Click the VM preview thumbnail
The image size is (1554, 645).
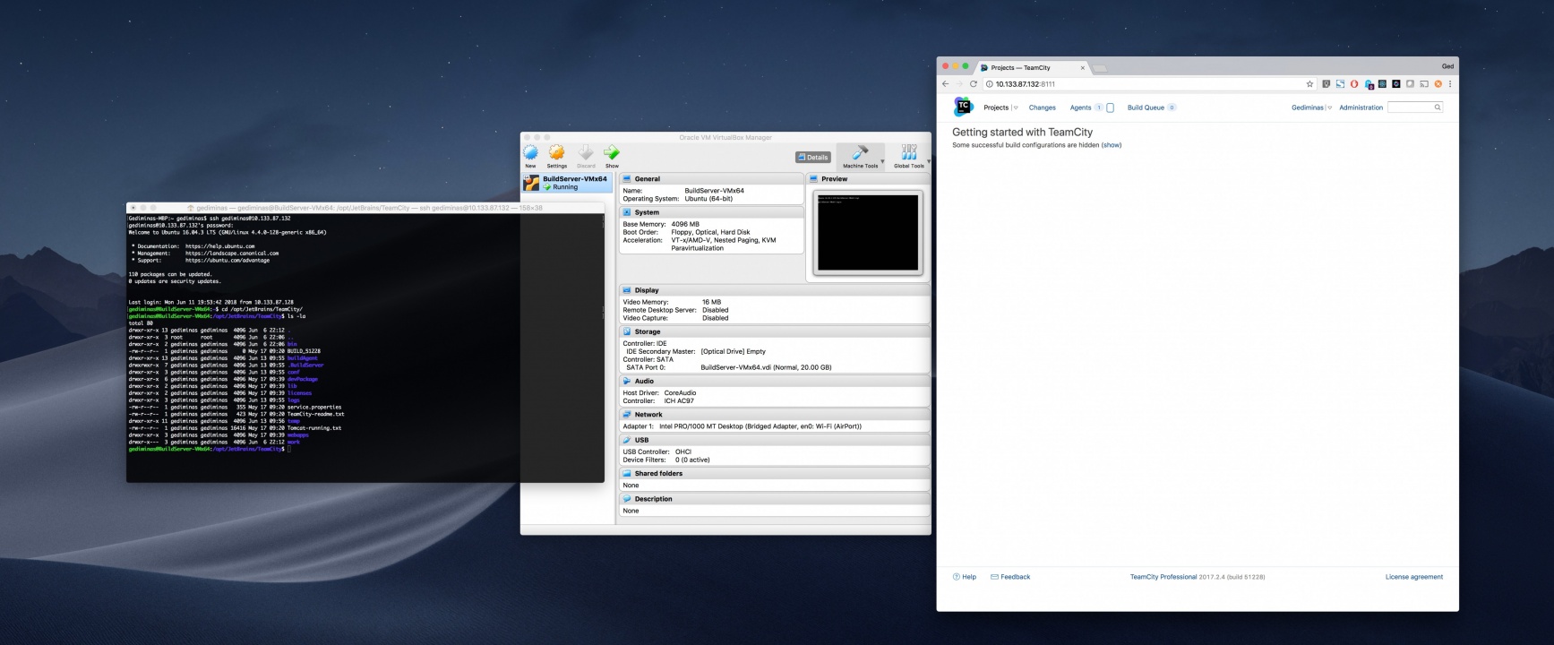[867, 232]
